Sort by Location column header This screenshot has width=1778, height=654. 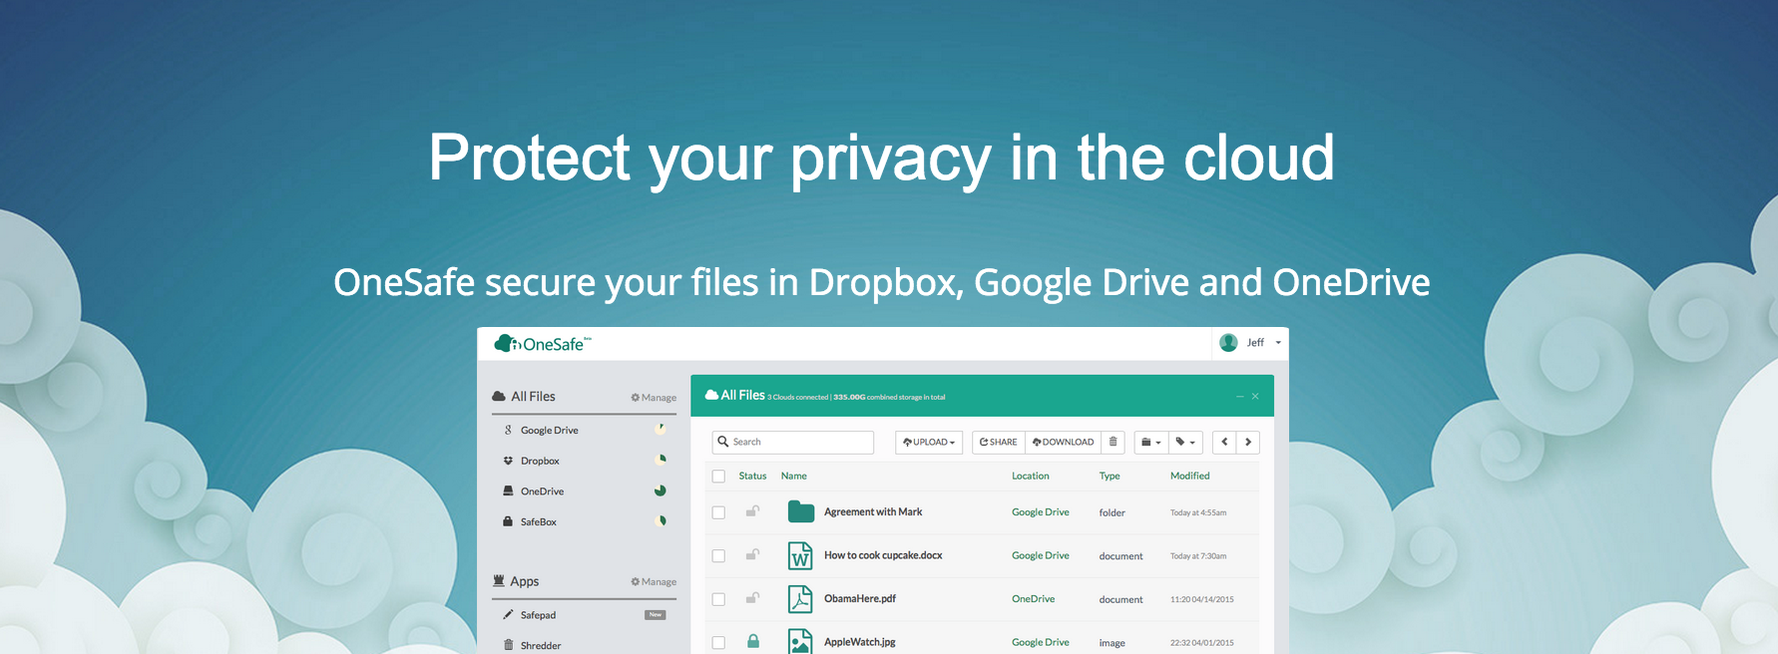point(1031,477)
